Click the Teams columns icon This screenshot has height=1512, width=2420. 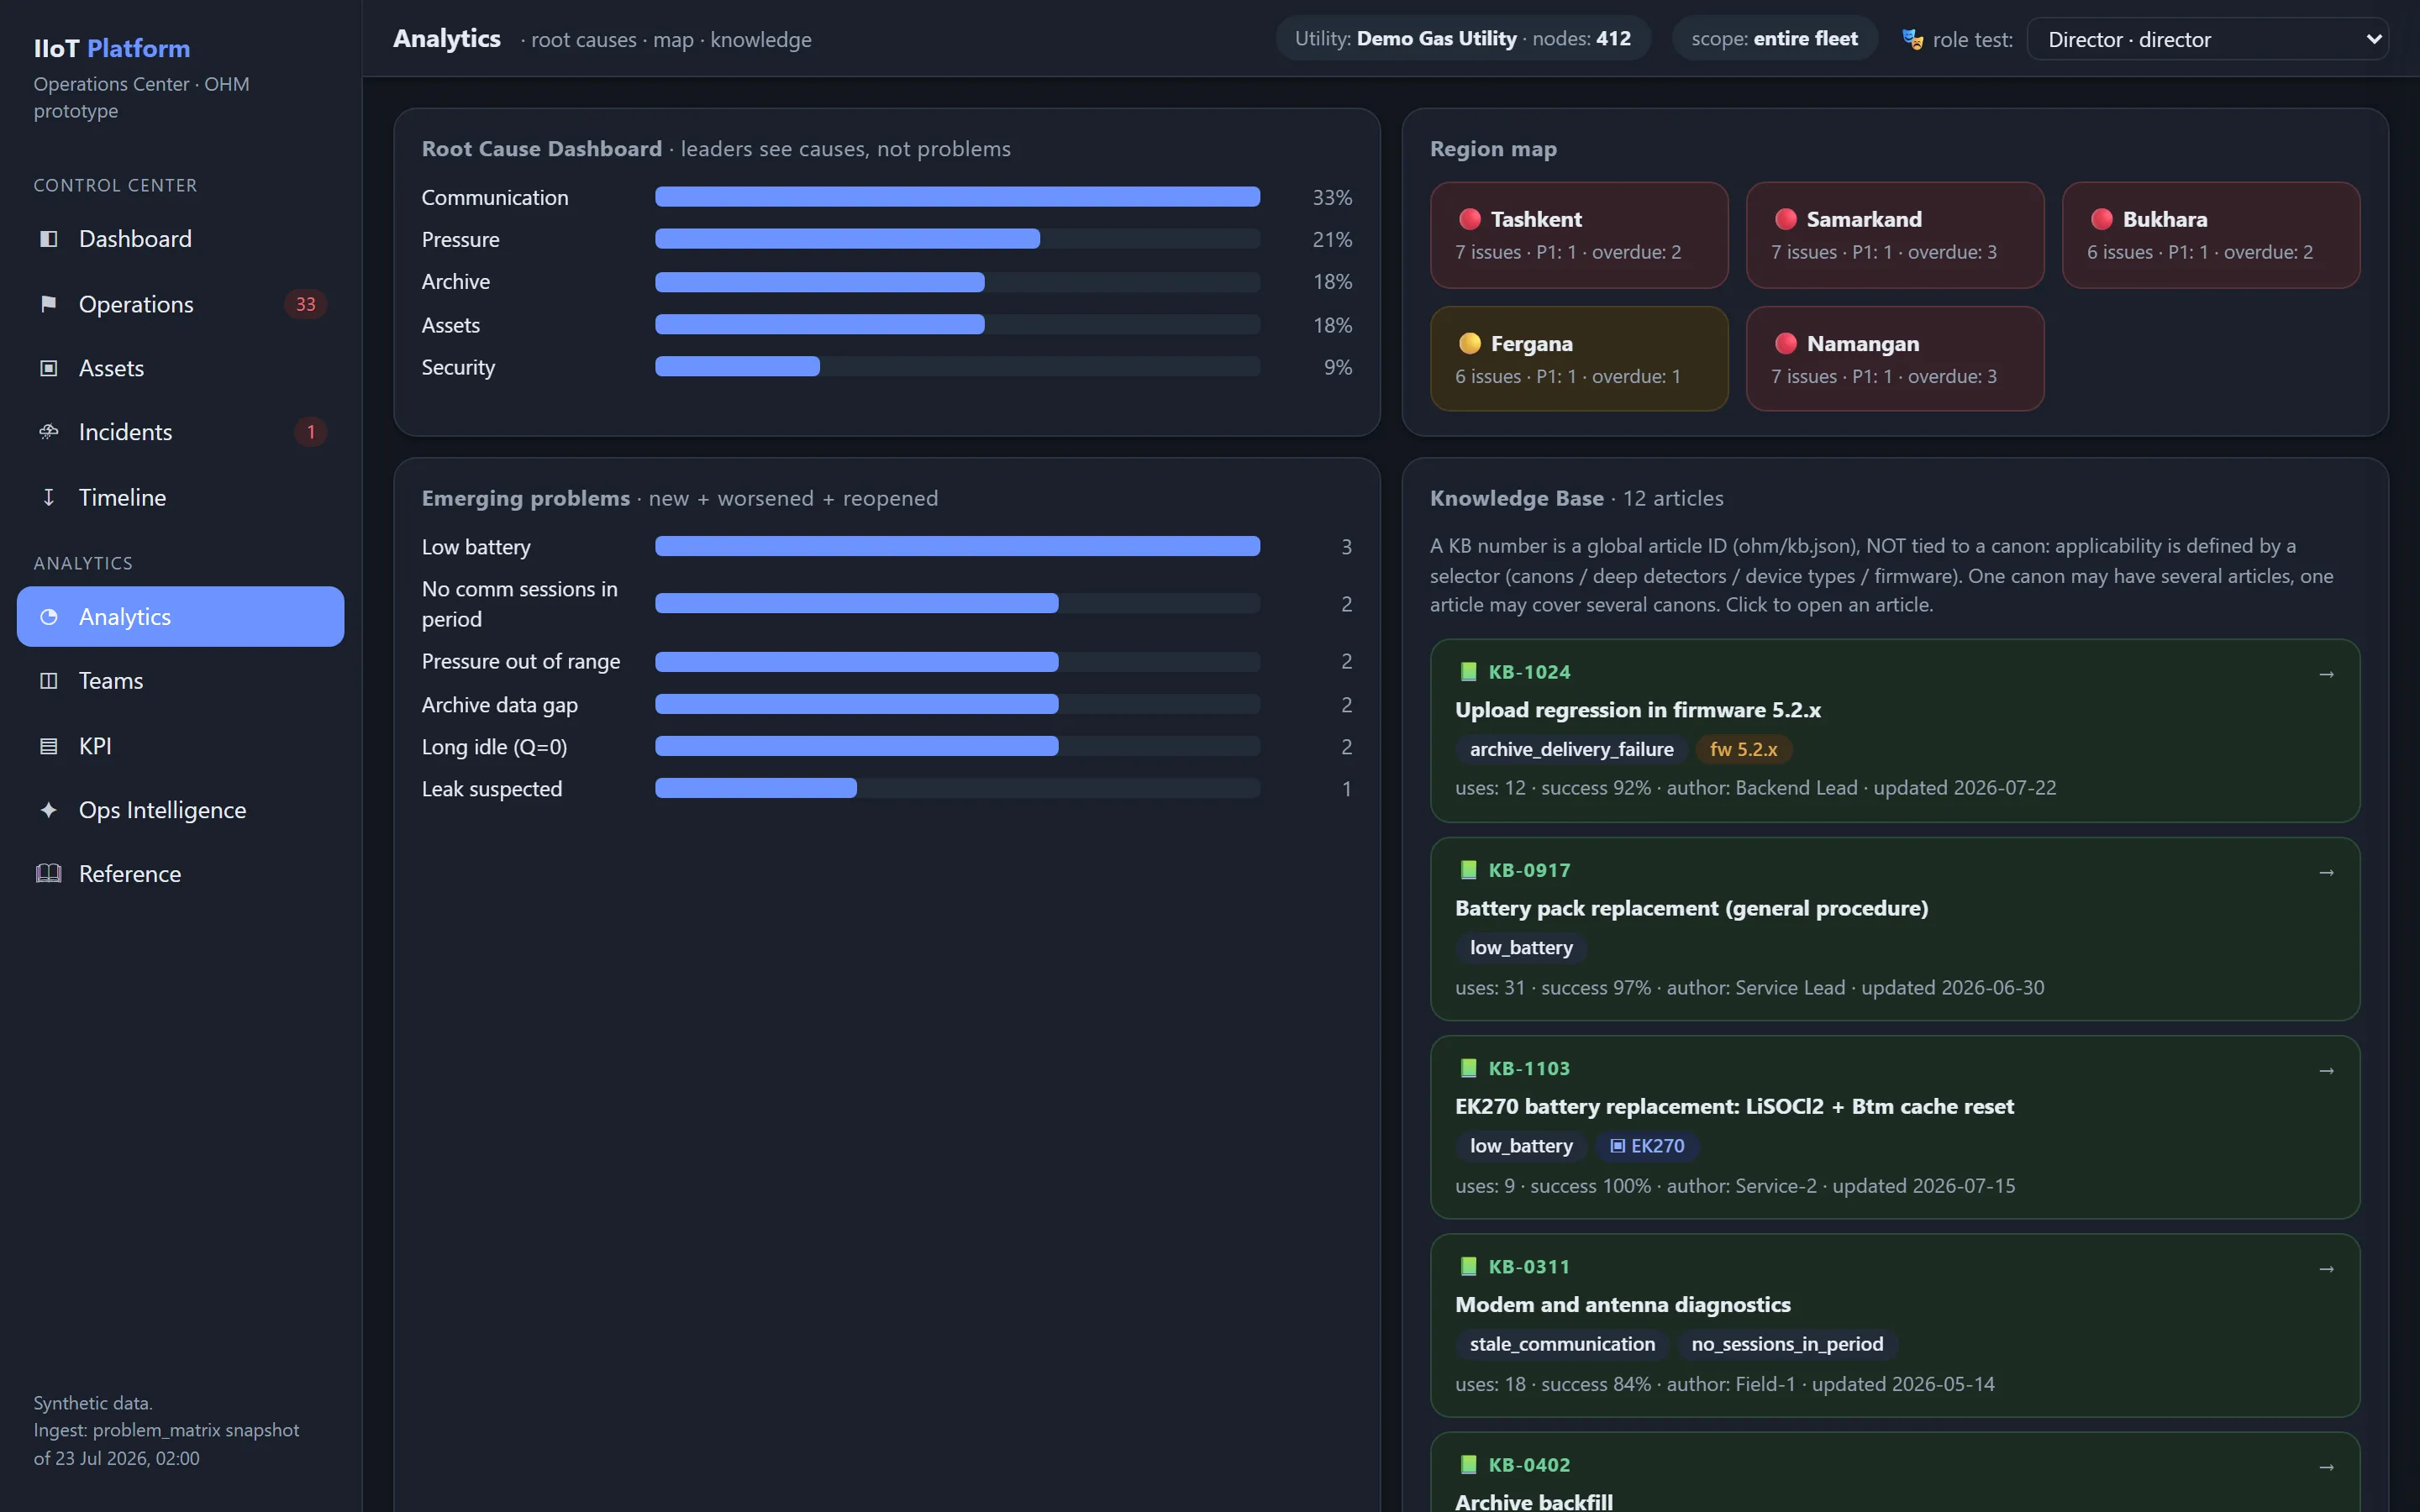click(x=48, y=681)
